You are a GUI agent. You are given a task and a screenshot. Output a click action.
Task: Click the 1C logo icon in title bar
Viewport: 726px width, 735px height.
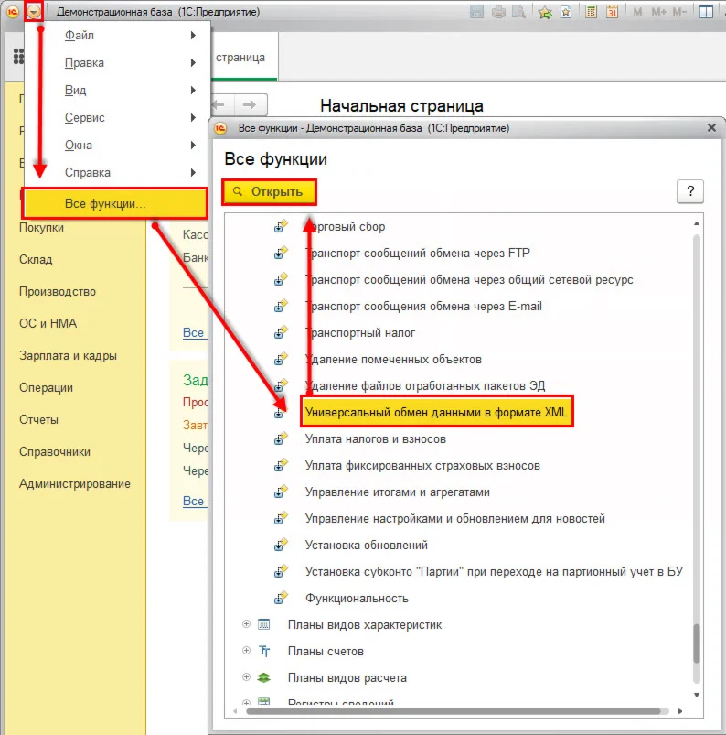12,11
